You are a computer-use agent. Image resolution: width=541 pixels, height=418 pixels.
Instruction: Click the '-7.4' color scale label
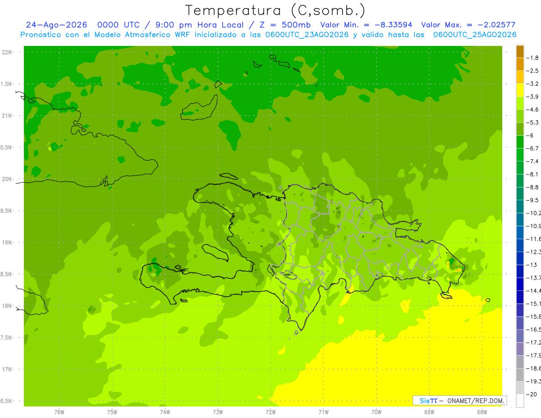[533, 161]
